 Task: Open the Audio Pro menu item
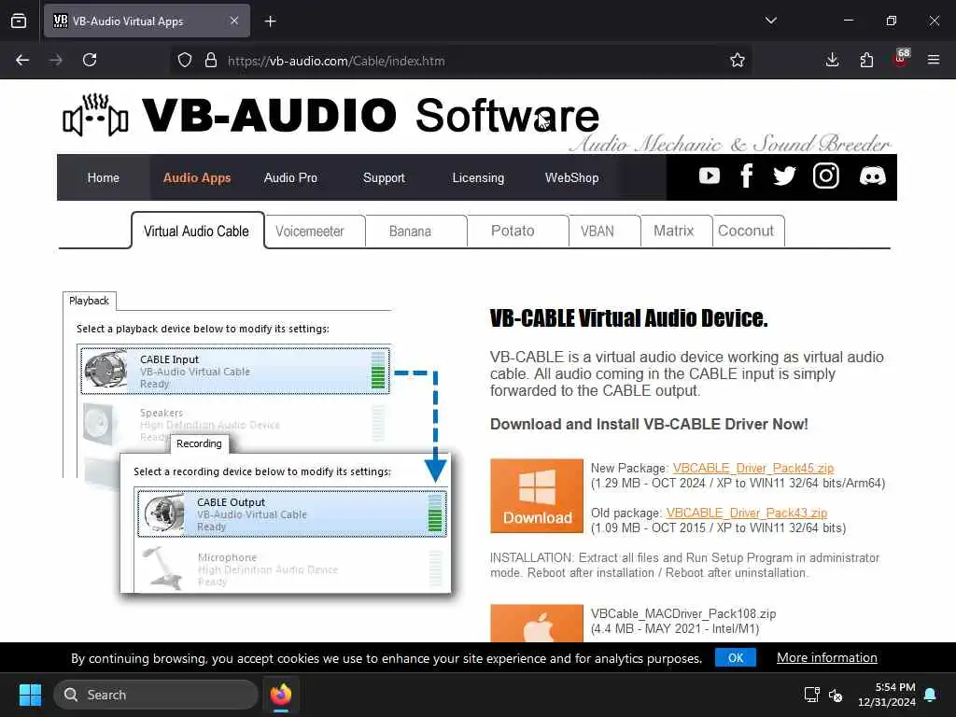(291, 177)
